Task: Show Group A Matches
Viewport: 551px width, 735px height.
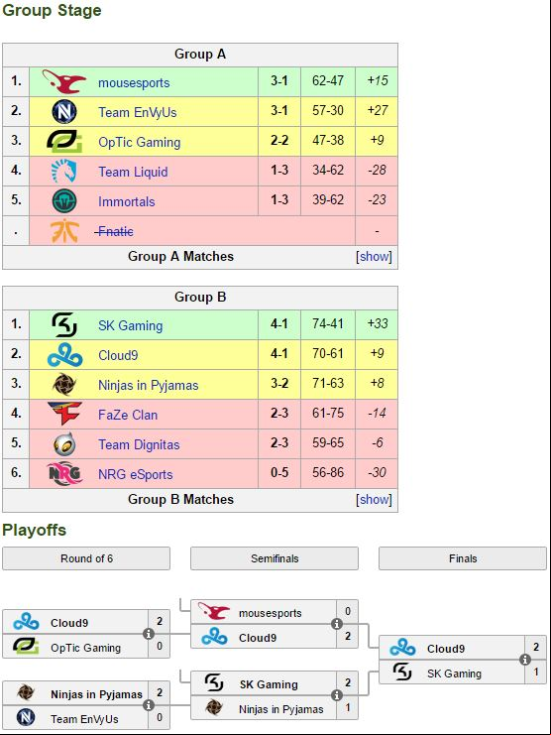Action: click(x=374, y=256)
